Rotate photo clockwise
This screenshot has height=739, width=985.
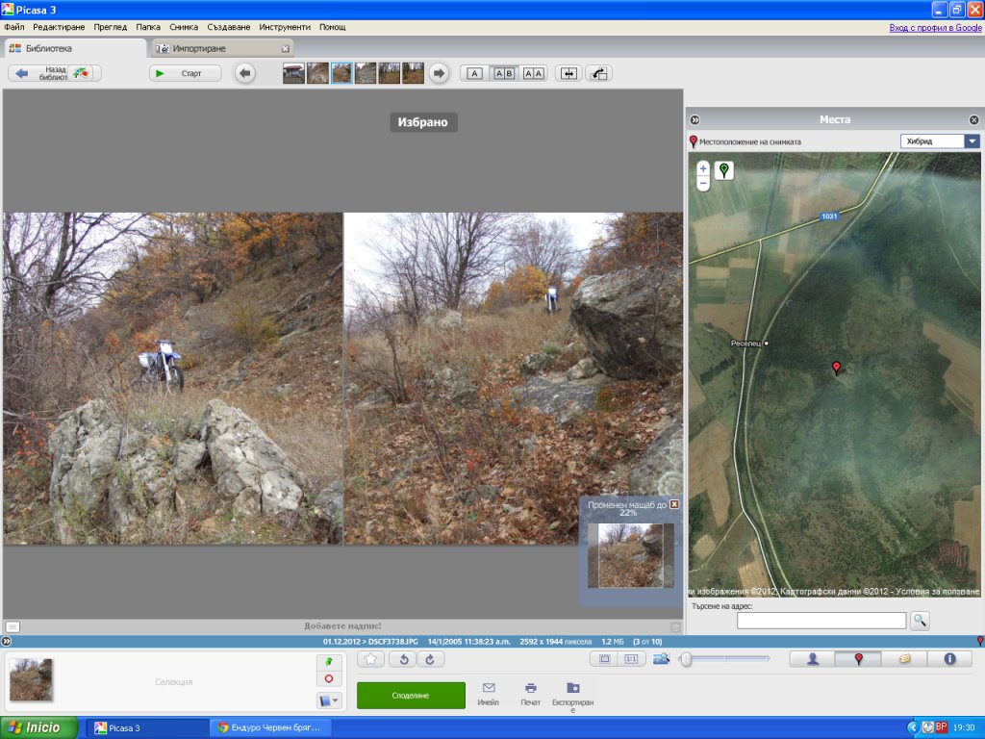coord(430,659)
